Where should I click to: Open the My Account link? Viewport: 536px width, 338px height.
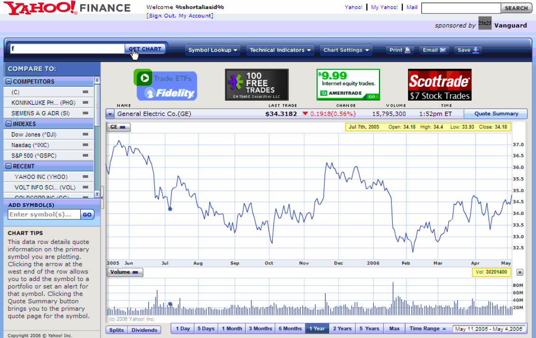coord(195,16)
